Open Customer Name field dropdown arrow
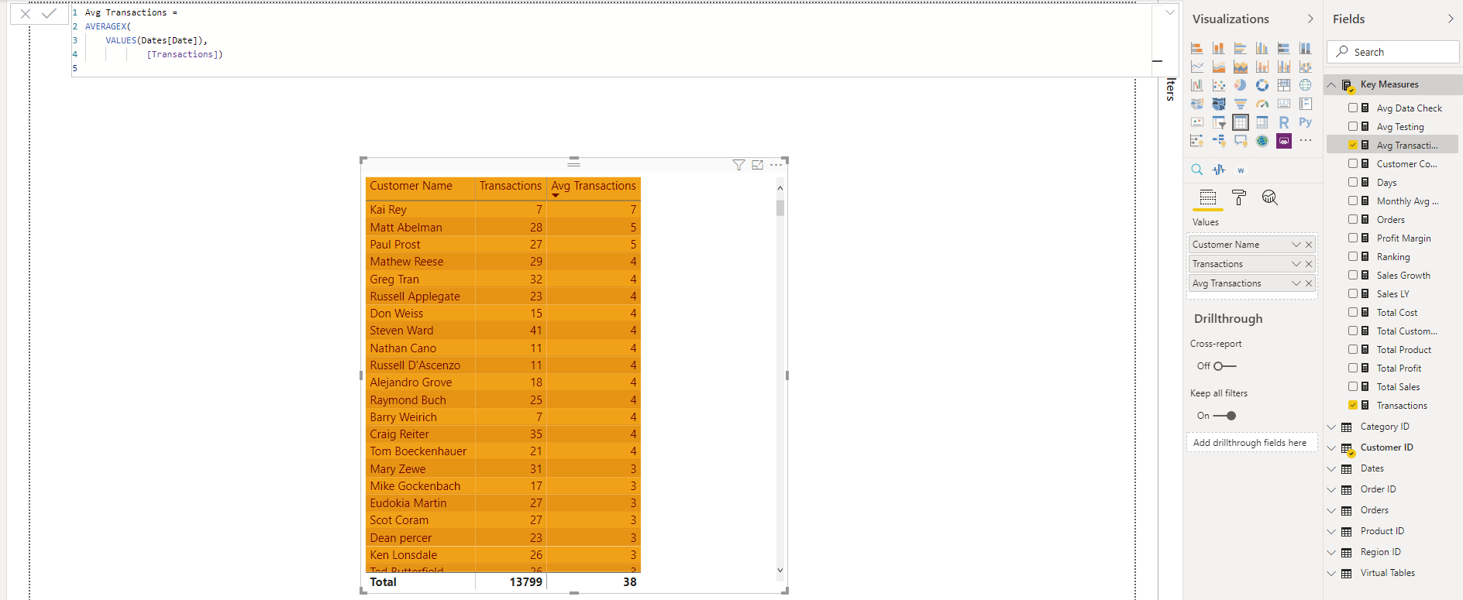The width and height of the screenshot is (1463, 600). click(x=1296, y=245)
